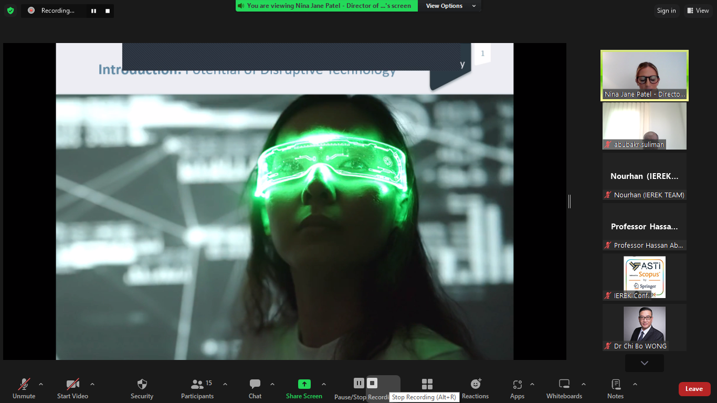Expand the audio options arrow beside Unmute
Image resolution: width=717 pixels, height=403 pixels.
coord(41,384)
